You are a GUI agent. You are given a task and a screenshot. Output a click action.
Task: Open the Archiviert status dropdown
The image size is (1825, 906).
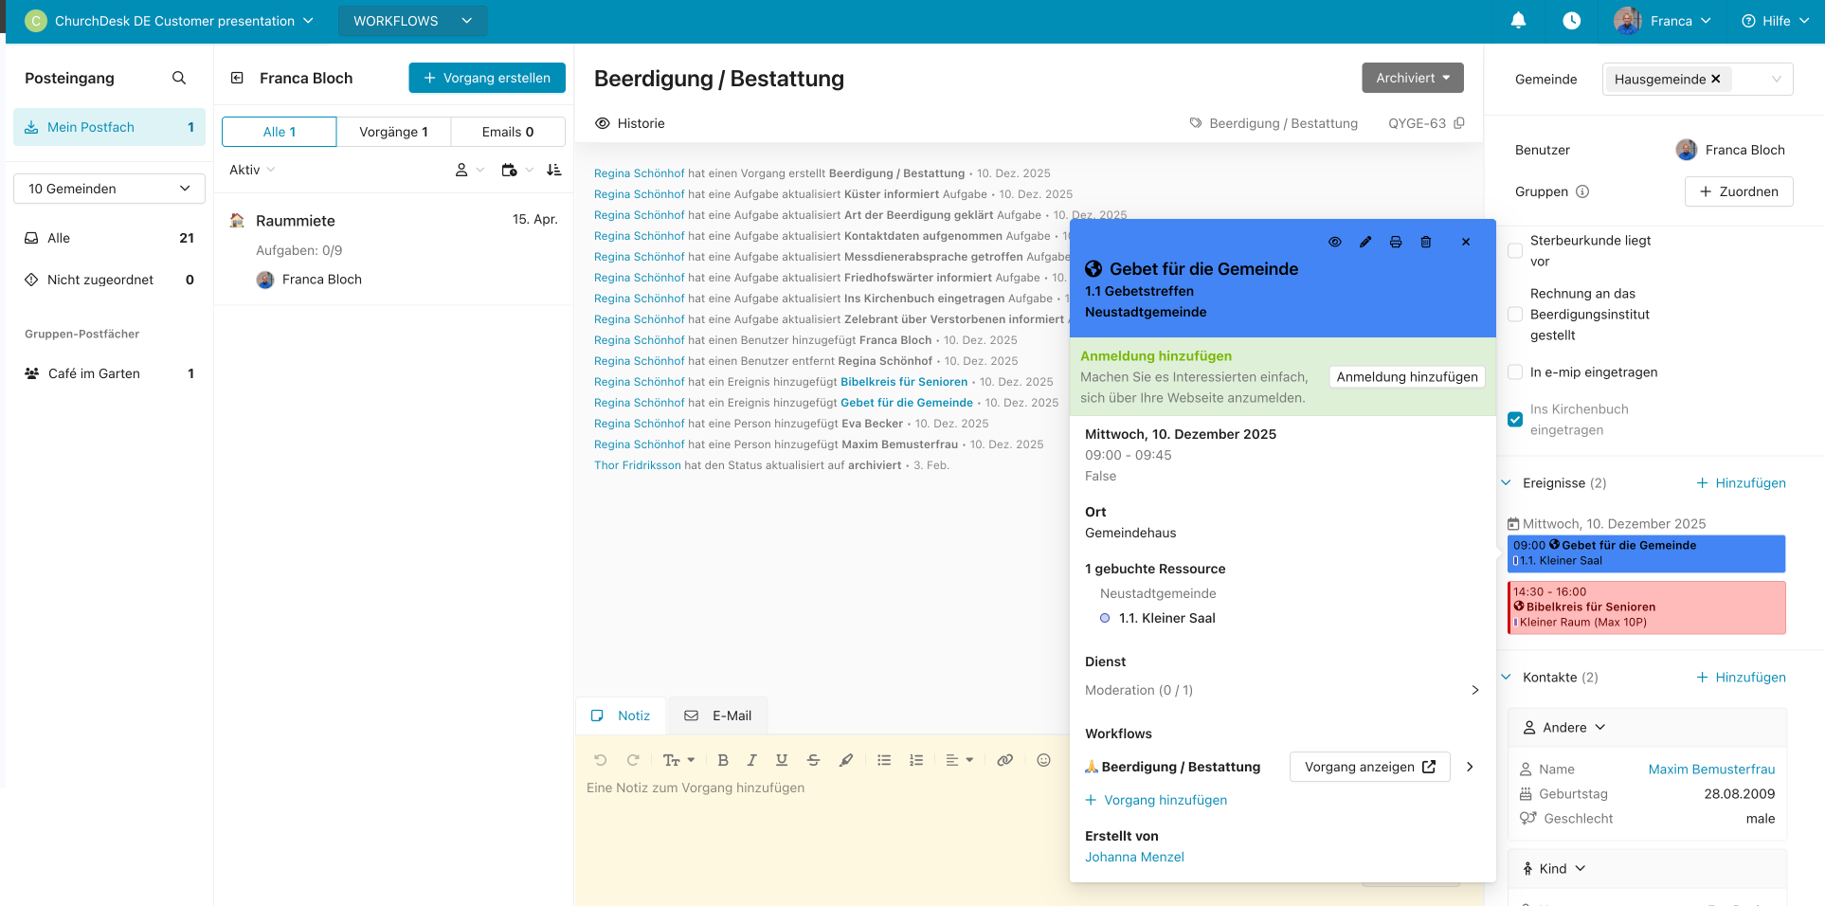(x=1413, y=78)
